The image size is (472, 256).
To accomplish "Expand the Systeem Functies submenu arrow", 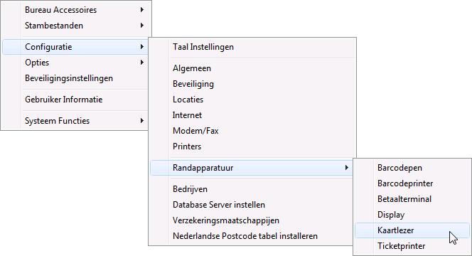I will (141, 121).
